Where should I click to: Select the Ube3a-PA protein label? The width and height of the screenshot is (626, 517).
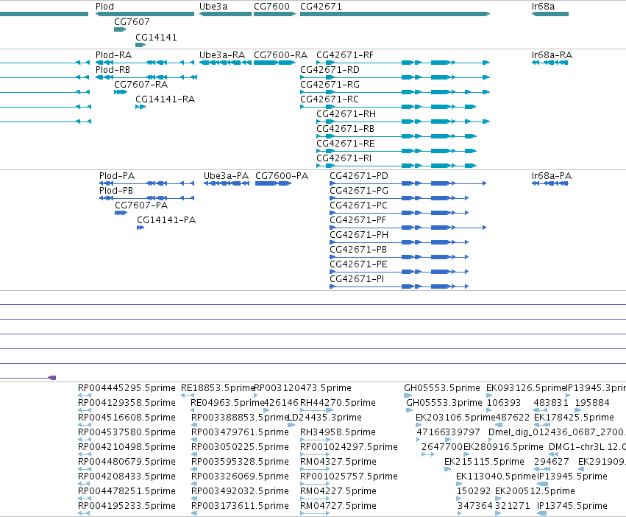click(x=226, y=176)
